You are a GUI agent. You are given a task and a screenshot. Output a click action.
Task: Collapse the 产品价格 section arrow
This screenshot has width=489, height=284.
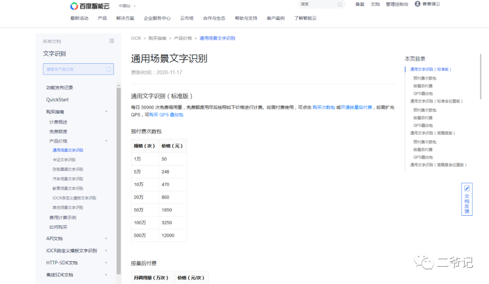point(106,141)
